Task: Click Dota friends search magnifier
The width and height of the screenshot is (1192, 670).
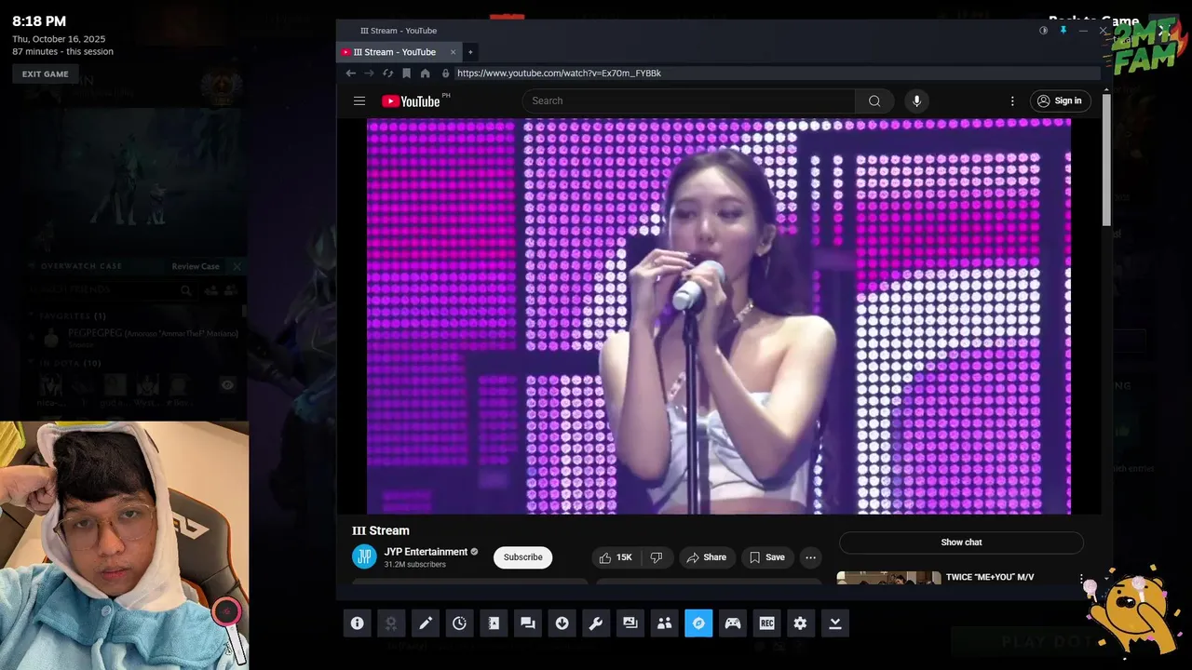Action: point(186,291)
